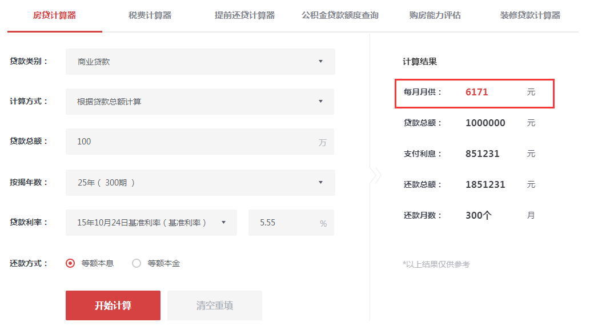Open the 装修贷款计算器 tab
This screenshot has height=330, width=590.
tap(530, 15)
